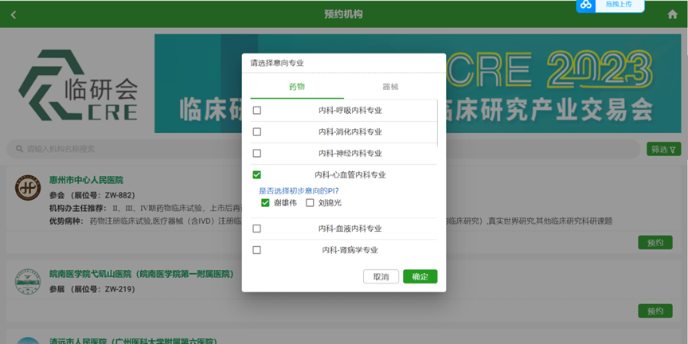Open 惠州市中心人民医院 title link
This screenshot has width=688, height=344.
[x=86, y=180]
